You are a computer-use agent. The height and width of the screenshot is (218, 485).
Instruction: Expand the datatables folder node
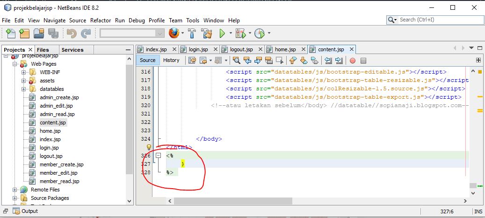[23, 89]
